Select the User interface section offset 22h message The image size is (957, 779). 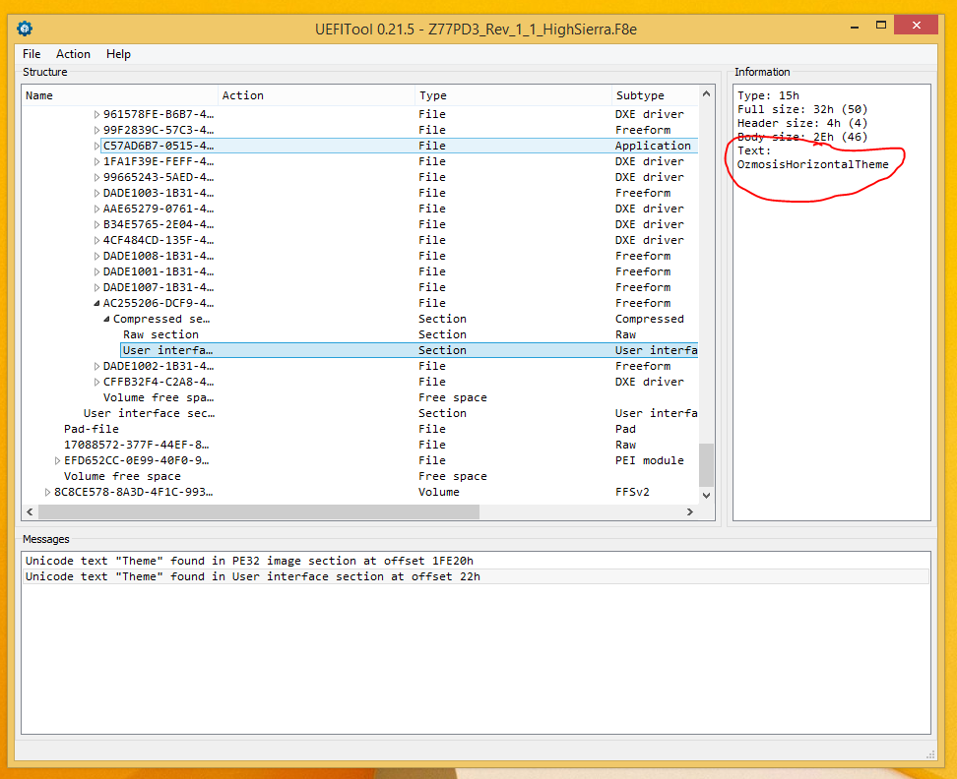point(252,576)
